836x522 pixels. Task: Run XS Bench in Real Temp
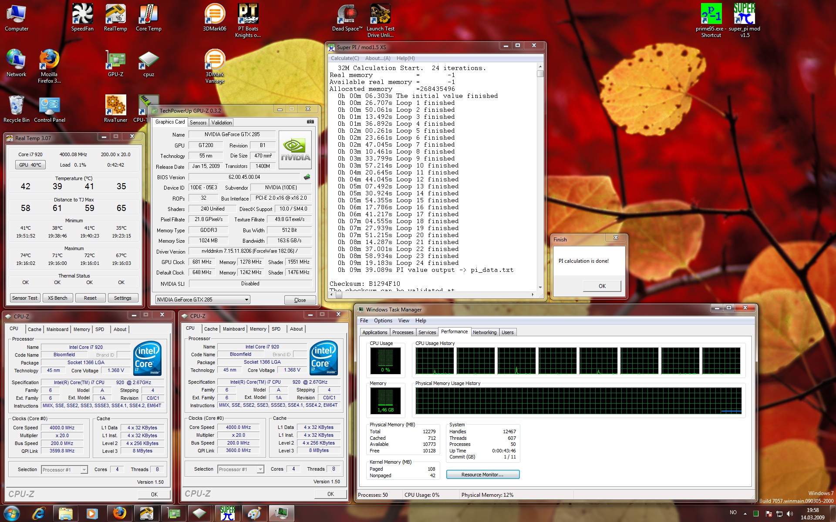pyautogui.click(x=57, y=298)
